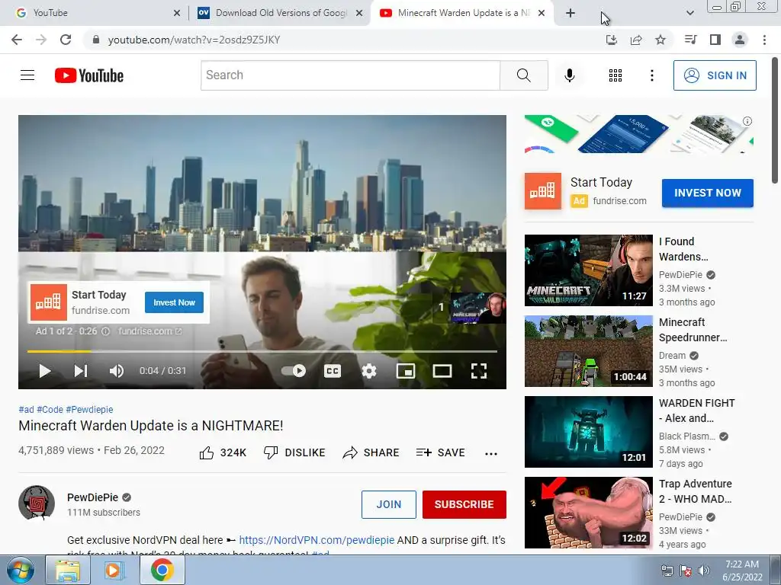Open 'I Found Wardens' video thumbnail

click(588, 270)
